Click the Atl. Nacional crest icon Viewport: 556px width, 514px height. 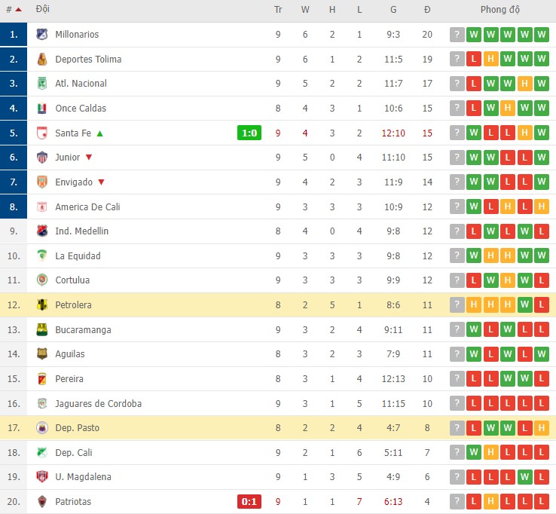click(42, 84)
